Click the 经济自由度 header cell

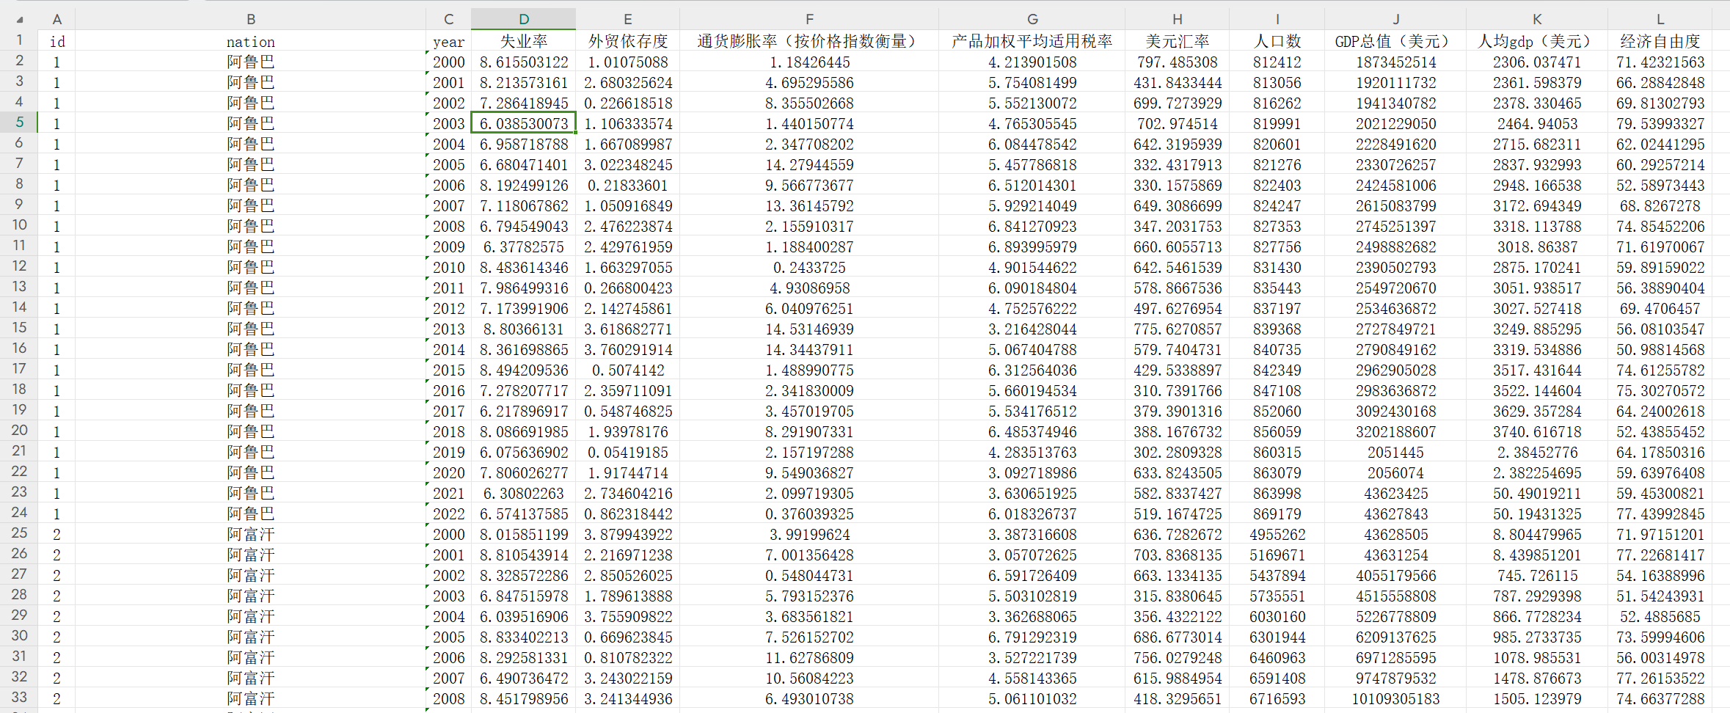click(1660, 41)
